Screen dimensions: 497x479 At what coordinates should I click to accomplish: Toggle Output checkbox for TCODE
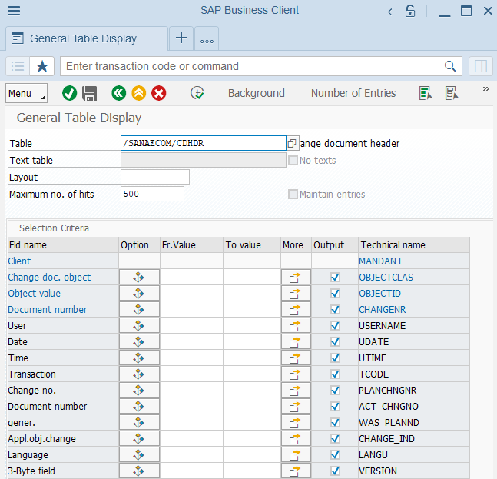[335, 374]
